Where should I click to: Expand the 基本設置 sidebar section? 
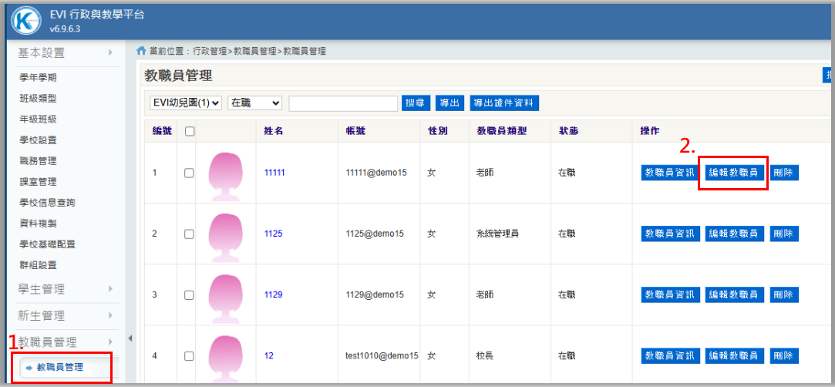click(66, 52)
